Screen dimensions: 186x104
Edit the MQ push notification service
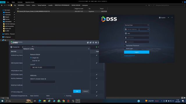pyautogui.click(x=97, y=85)
